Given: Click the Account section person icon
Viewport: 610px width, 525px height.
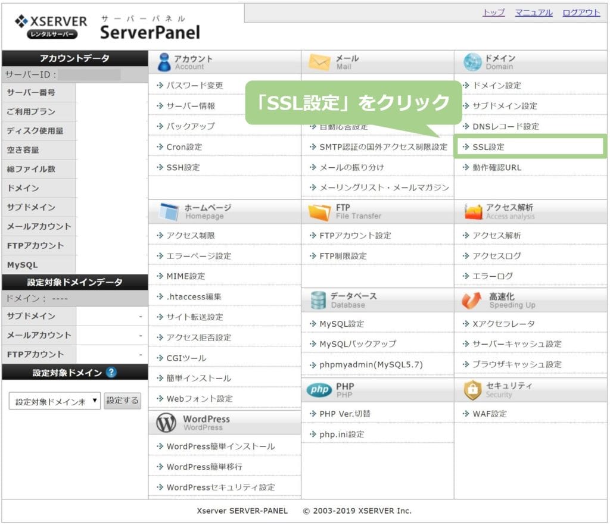Looking at the screenshot, I should coord(164,62).
